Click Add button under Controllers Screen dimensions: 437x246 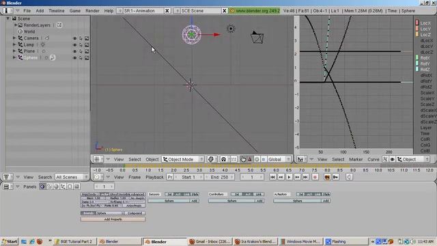pyautogui.click(x=259, y=201)
